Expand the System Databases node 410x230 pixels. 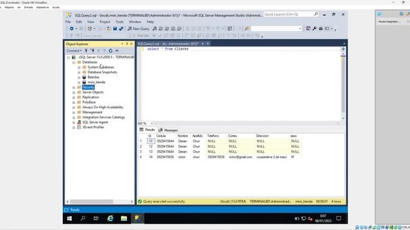click(x=79, y=67)
